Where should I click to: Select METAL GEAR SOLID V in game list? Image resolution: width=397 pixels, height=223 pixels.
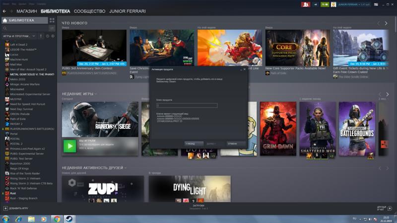tap(32, 74)
